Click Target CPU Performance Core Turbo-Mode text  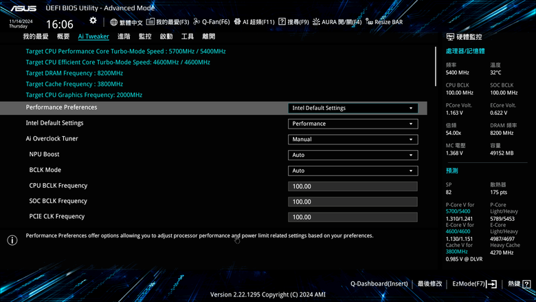tap(126, 52)
